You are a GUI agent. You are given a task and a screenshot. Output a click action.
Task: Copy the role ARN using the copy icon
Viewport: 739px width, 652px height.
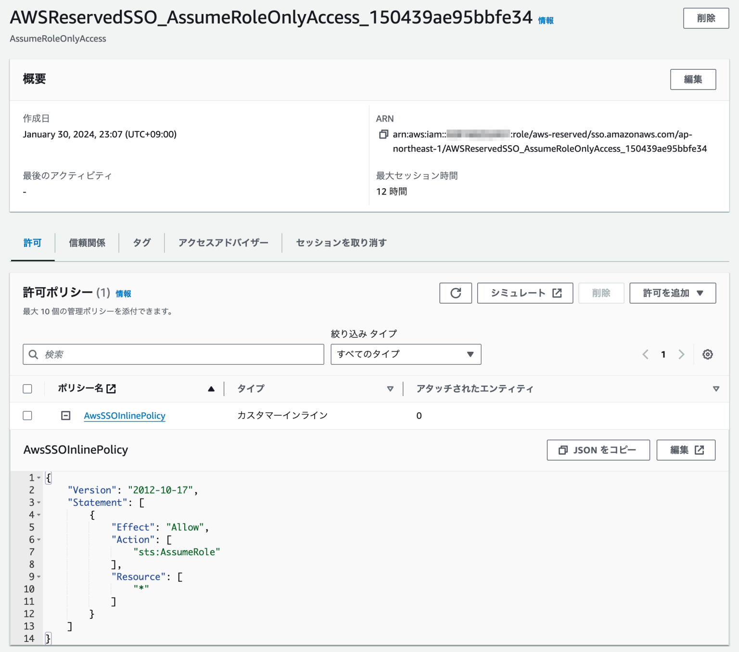point(382,135)
